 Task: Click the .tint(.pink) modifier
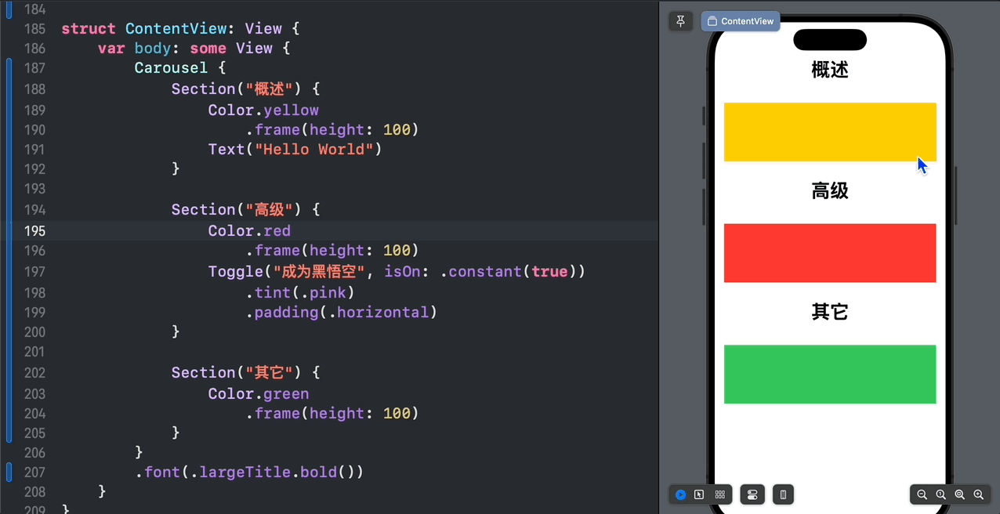300,292
